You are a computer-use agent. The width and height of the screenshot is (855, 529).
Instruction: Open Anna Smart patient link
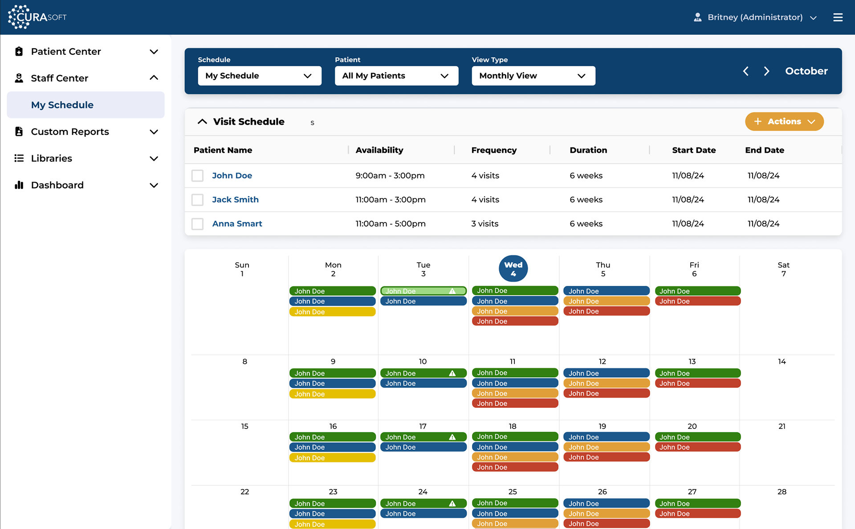click(237, 224)
